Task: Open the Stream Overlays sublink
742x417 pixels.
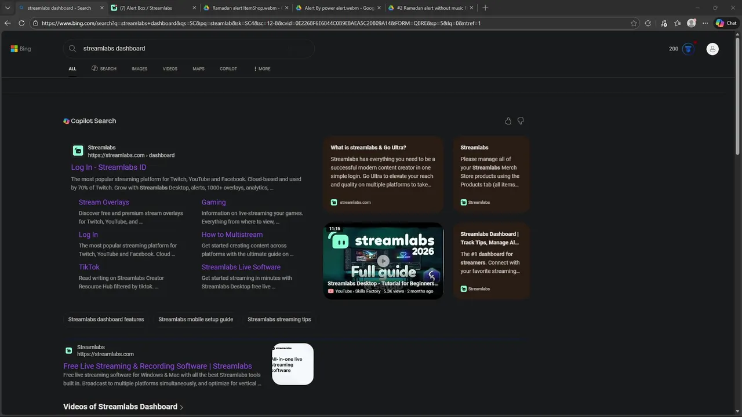Action: tap(104, 202)
